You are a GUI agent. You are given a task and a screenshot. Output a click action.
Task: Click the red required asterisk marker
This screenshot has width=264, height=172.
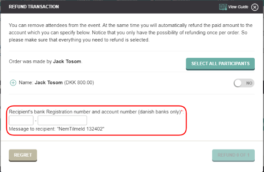click(182, 111)
